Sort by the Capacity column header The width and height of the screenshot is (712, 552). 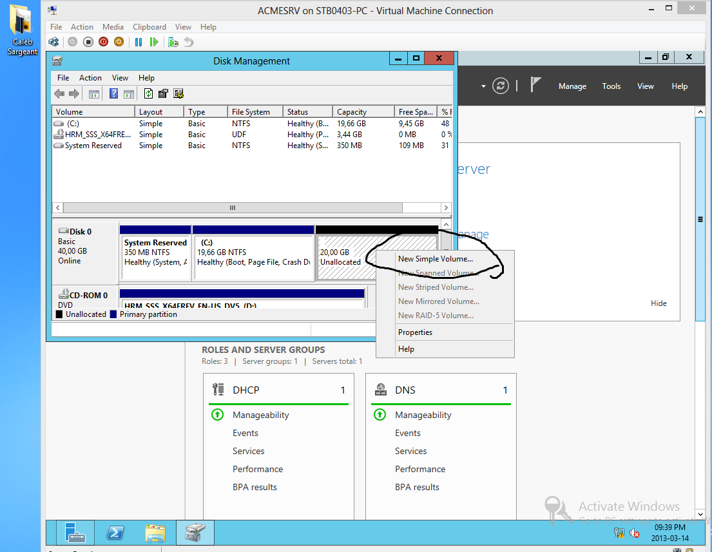click(363, 111)
